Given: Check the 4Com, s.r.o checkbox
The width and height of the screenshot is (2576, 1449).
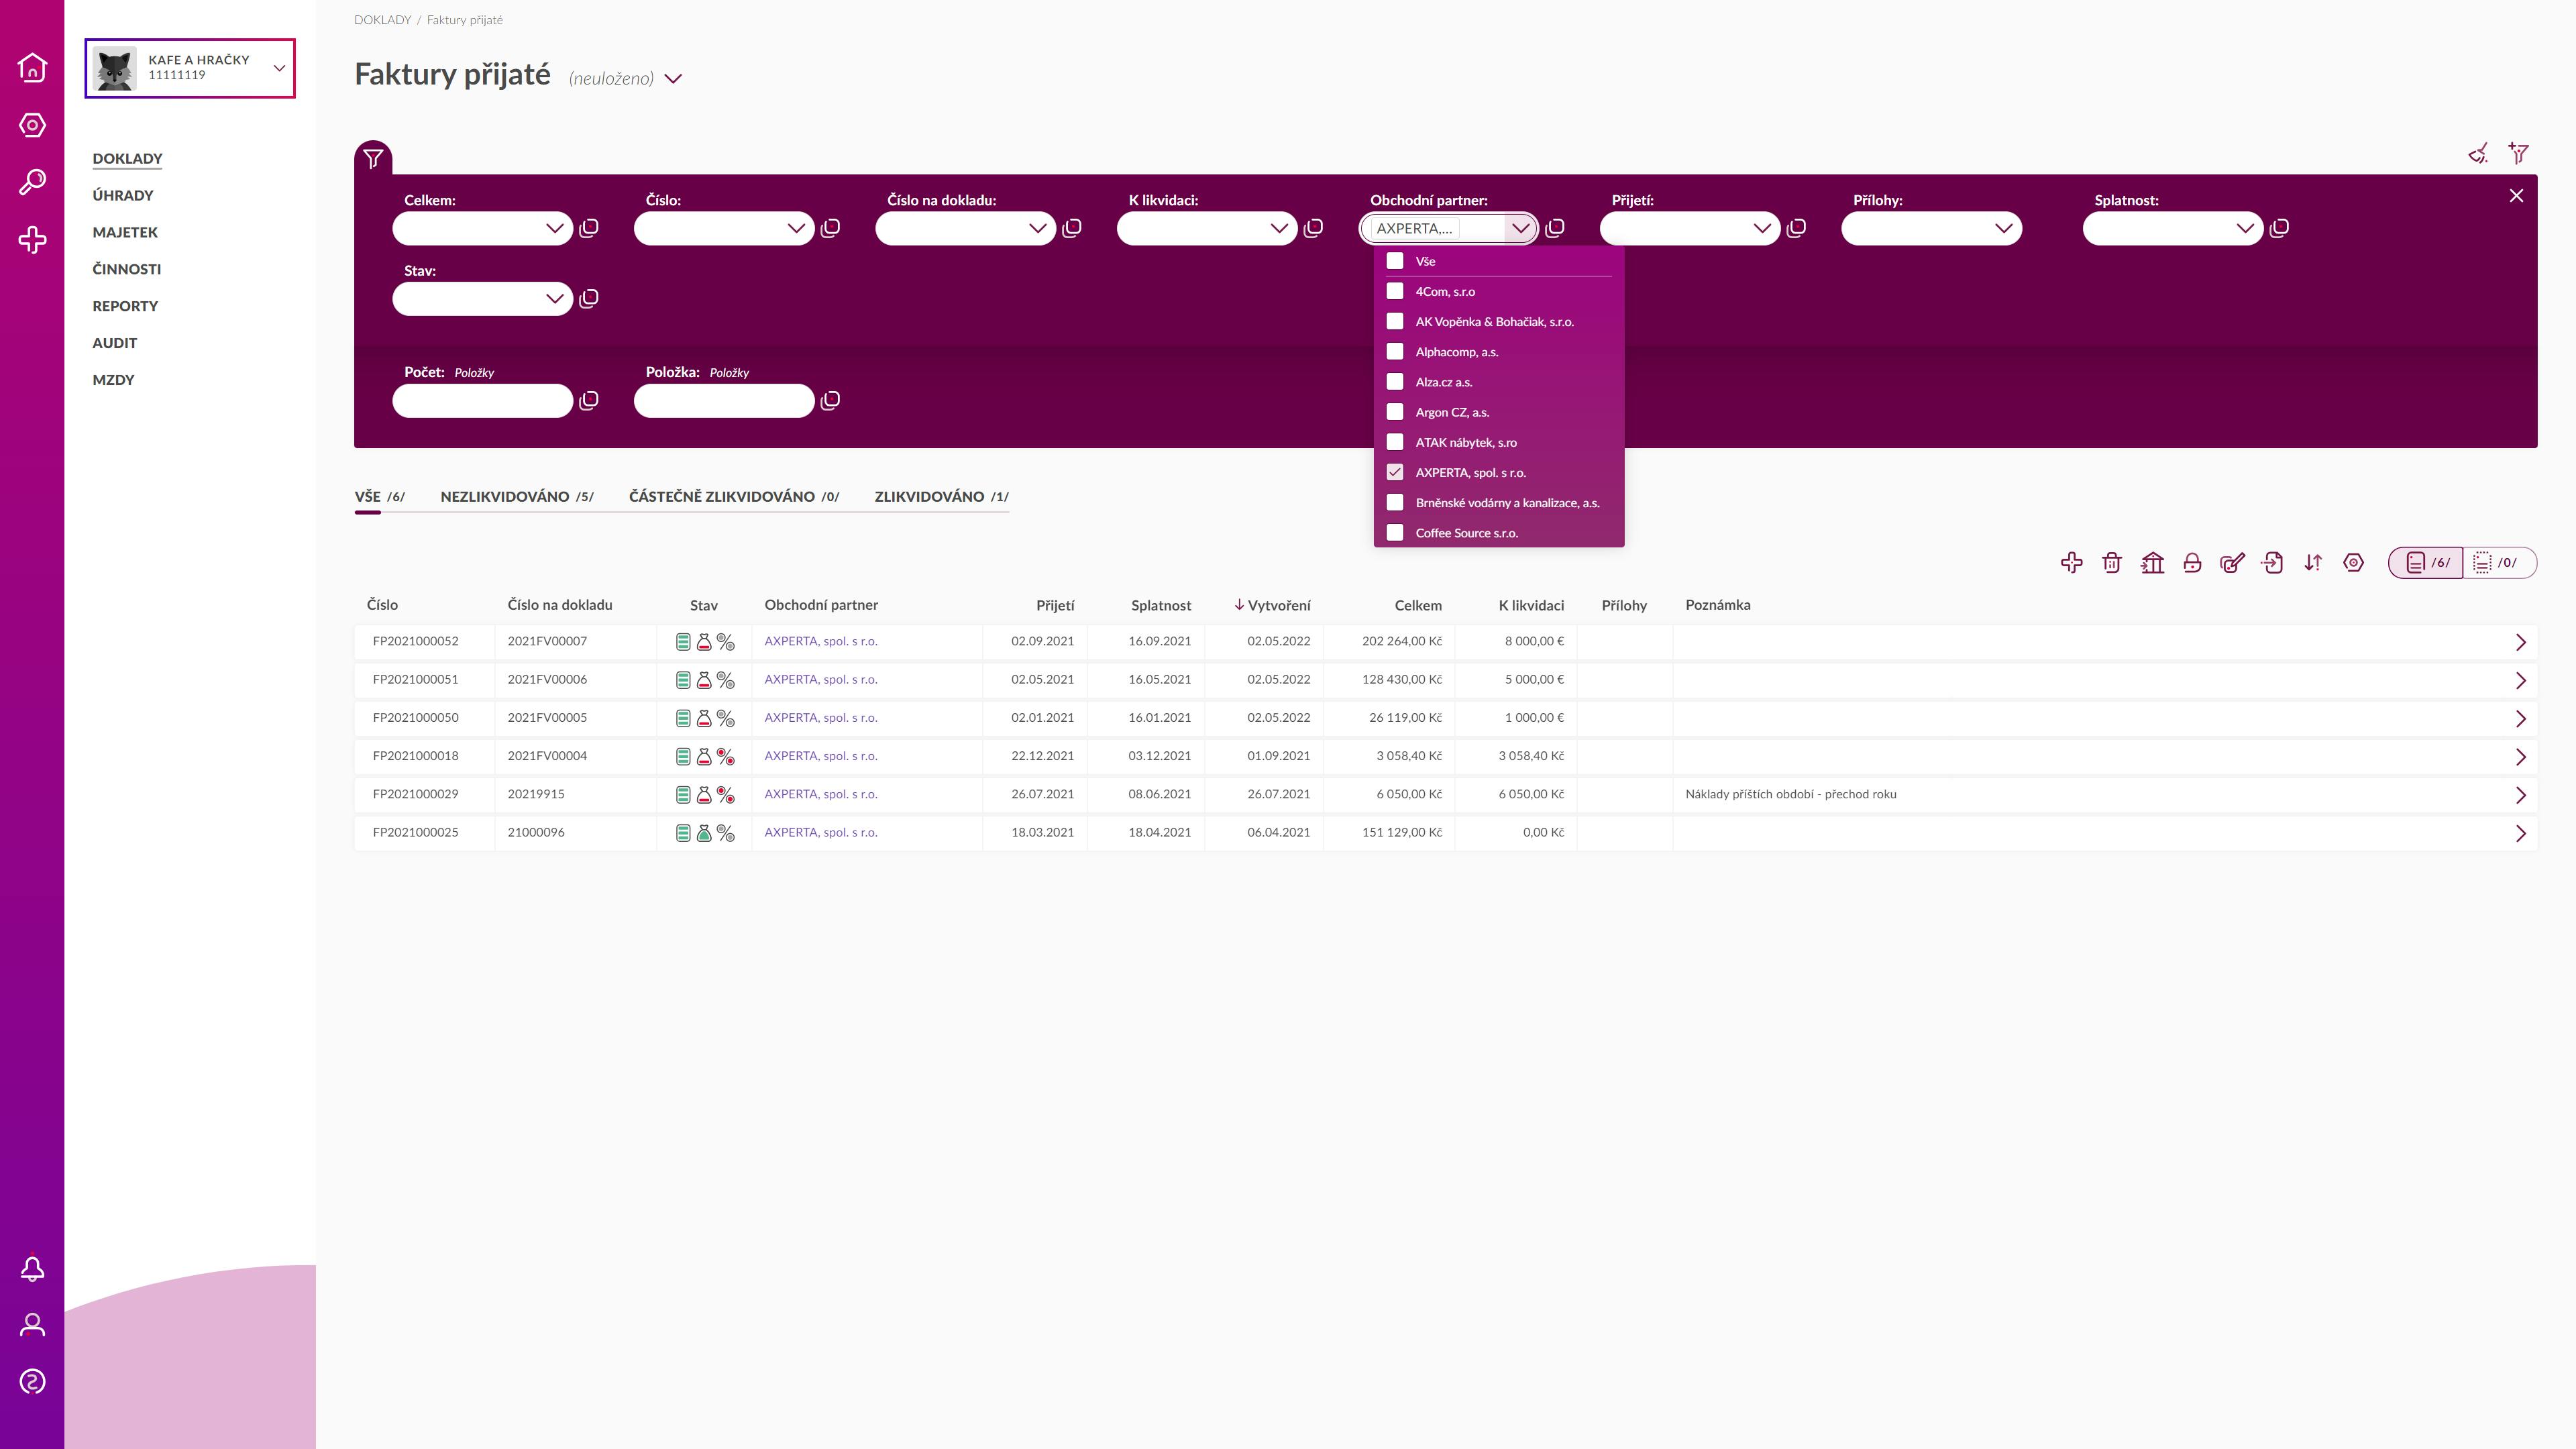Looking at the screenshot, I should [1395, 291].
